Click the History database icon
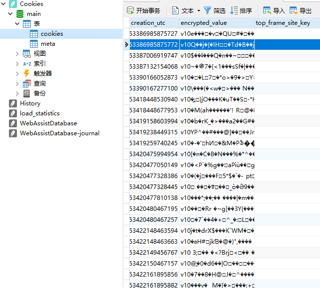The height and width of the screenshot is (288, 320). (x=13, y=103)
